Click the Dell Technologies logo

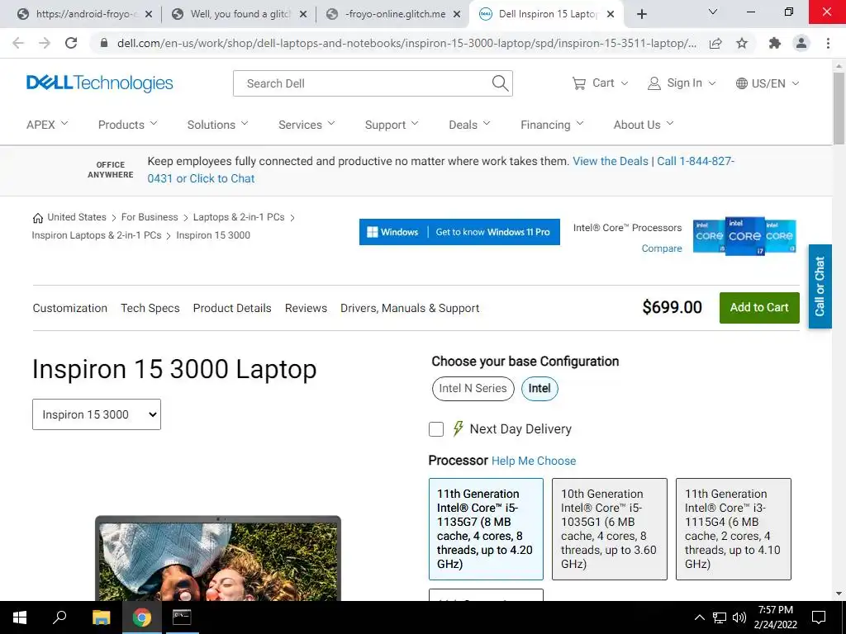point(99,83)
